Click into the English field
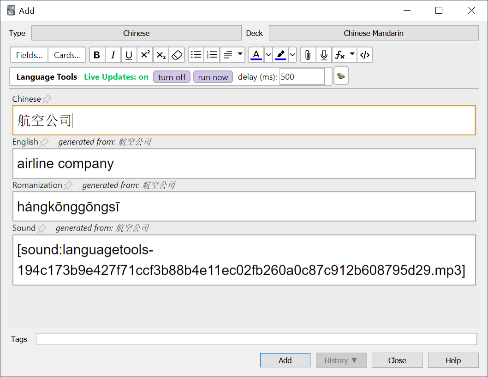Viewport: 488px width, 377px height. [x=244, y=163]
